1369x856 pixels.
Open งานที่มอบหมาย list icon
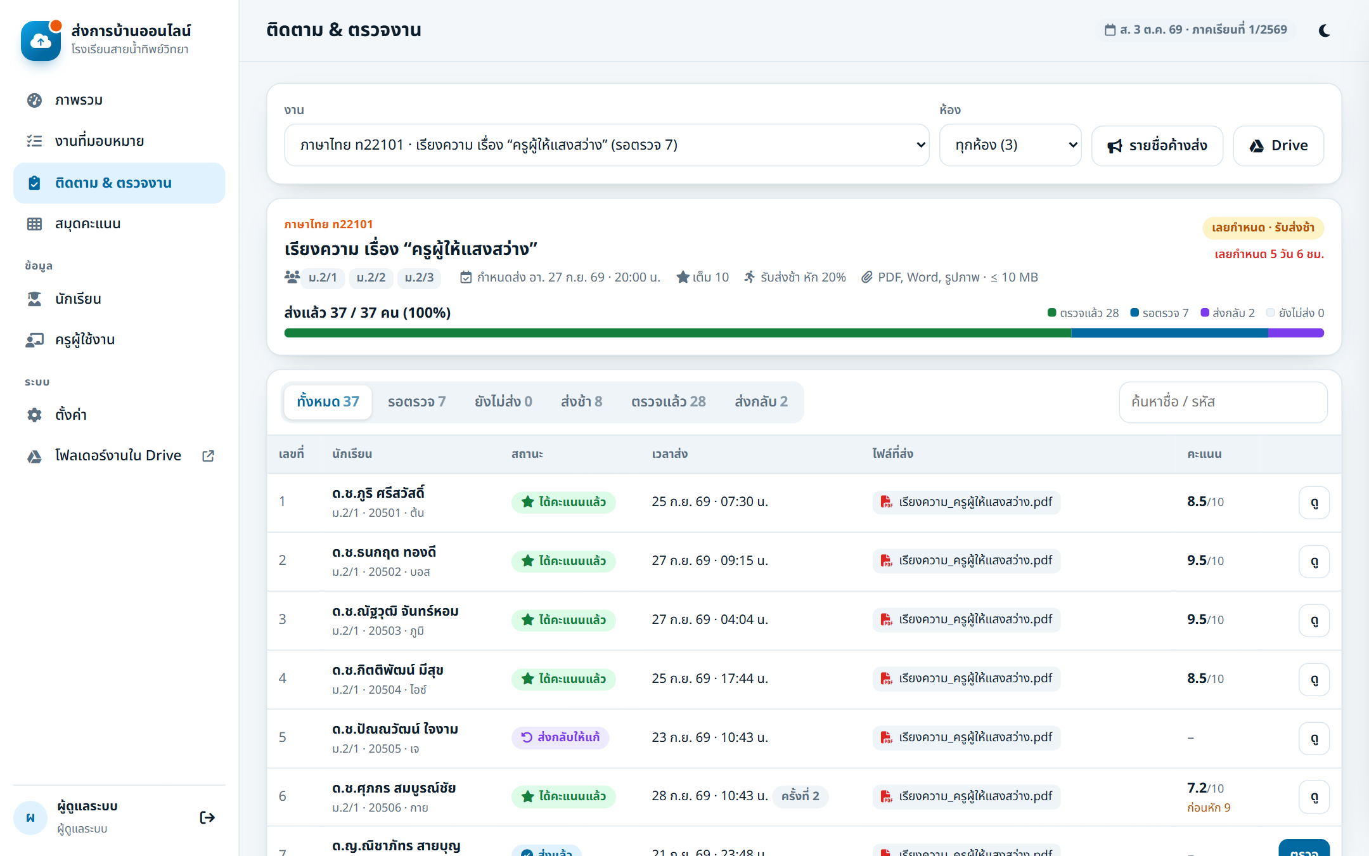point(34,141)
